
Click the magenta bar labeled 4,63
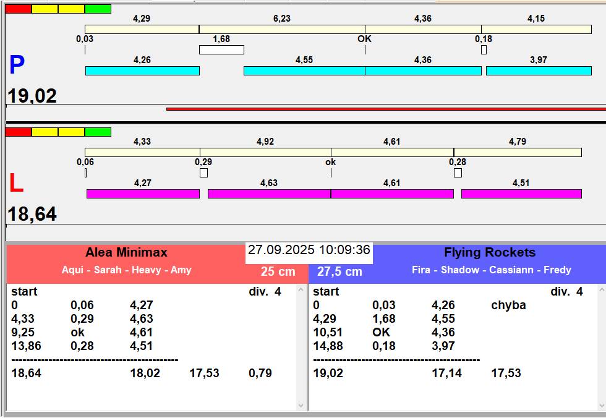270,194
